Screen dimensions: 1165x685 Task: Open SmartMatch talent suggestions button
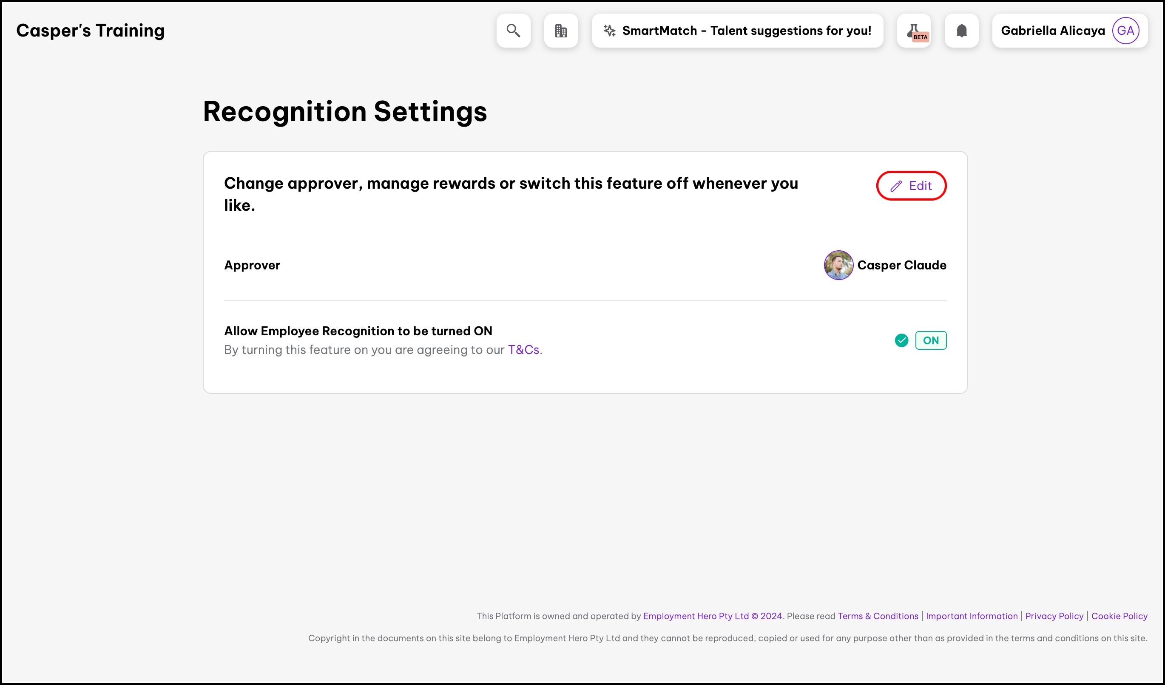tap(737, 31)
